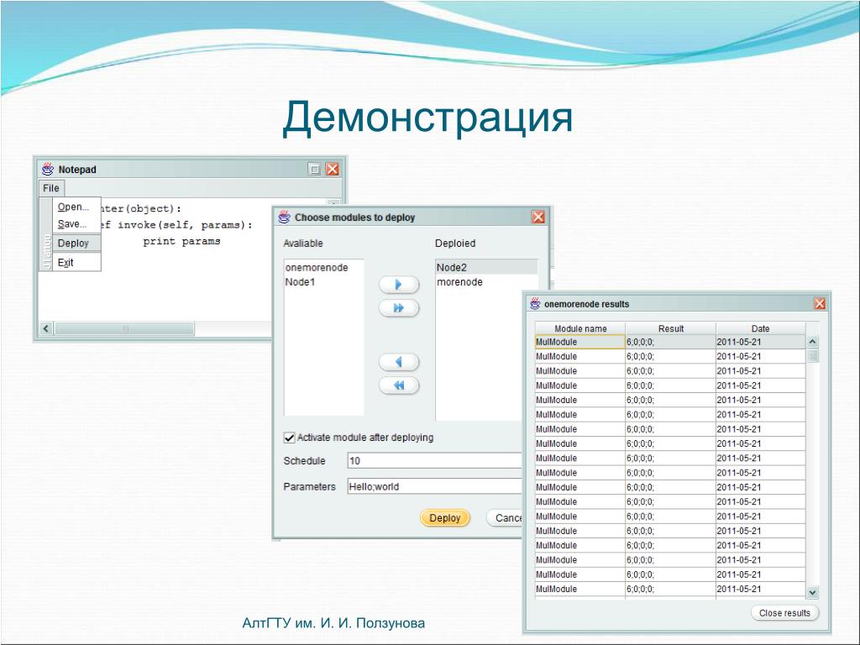This screenshot has height=645, width=860.
Task: Close the Notepad window
Action: click(333, 169)
